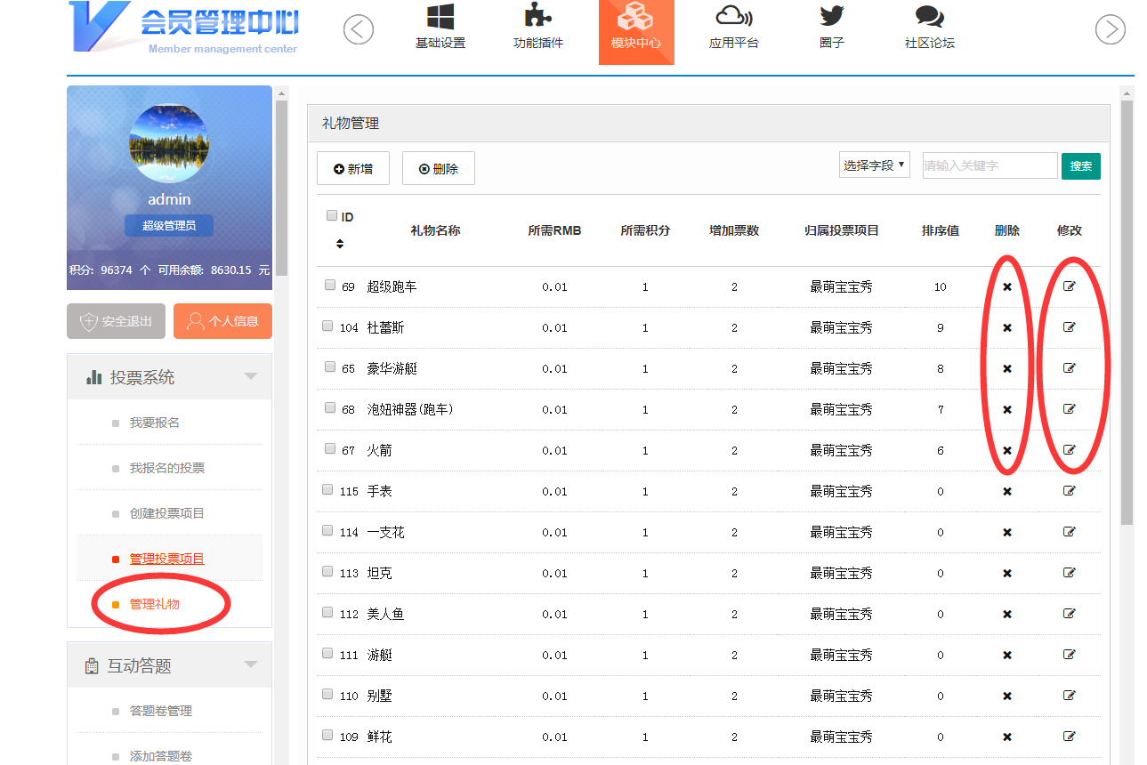Check the box for ID 69 row

point(330,286)
